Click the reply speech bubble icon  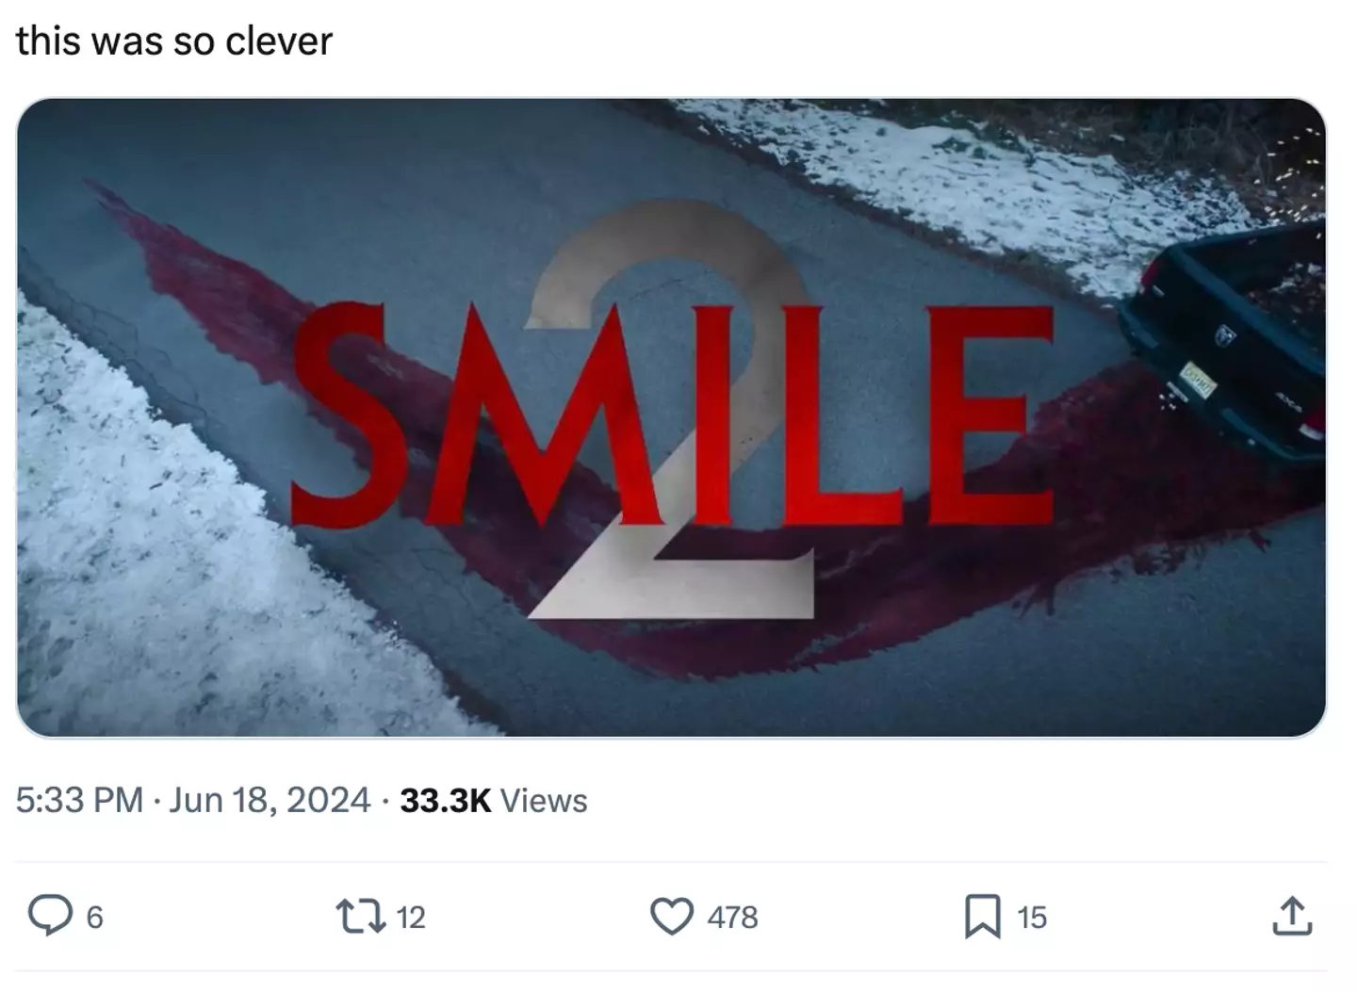point(50,916)
